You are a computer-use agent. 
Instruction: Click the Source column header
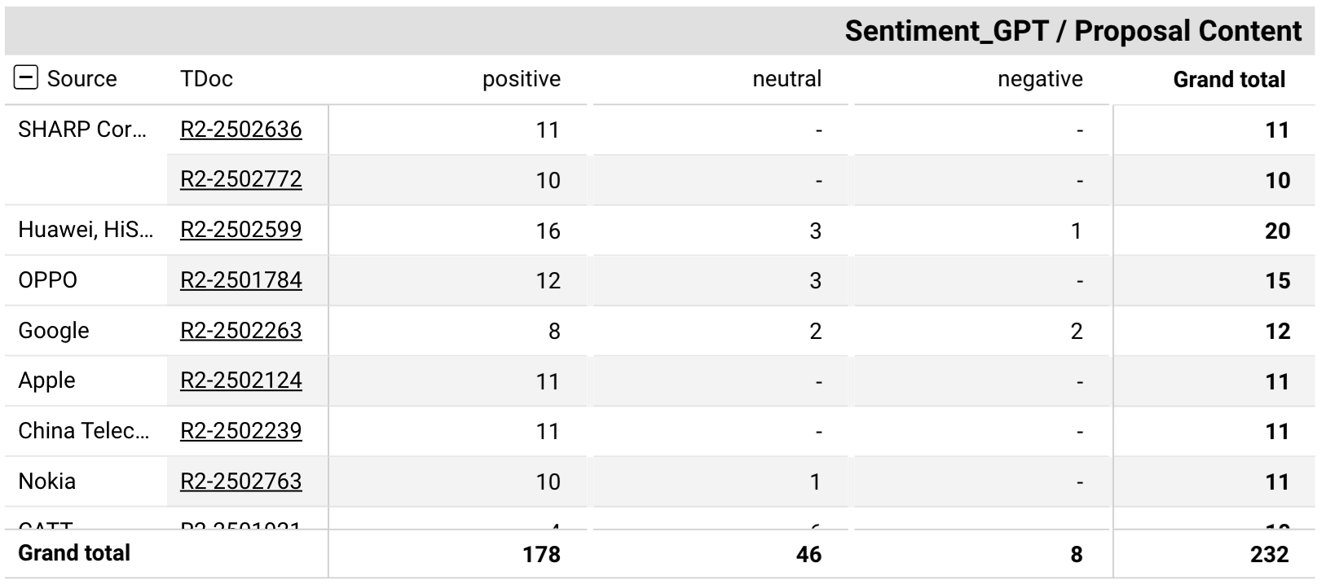(82, 79)
